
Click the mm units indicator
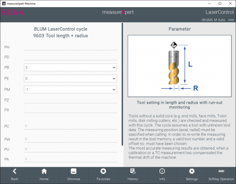pyautogui.click(x=231, y=20)
